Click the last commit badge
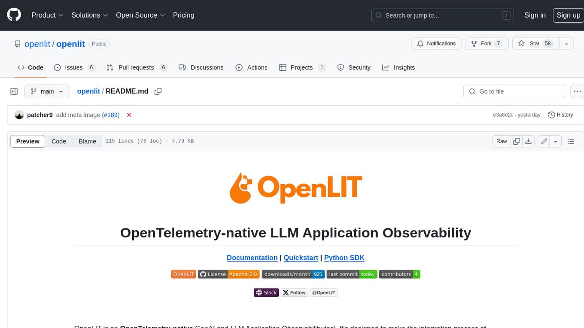Viewport: 584px width, 328px height. coord(352,274)
